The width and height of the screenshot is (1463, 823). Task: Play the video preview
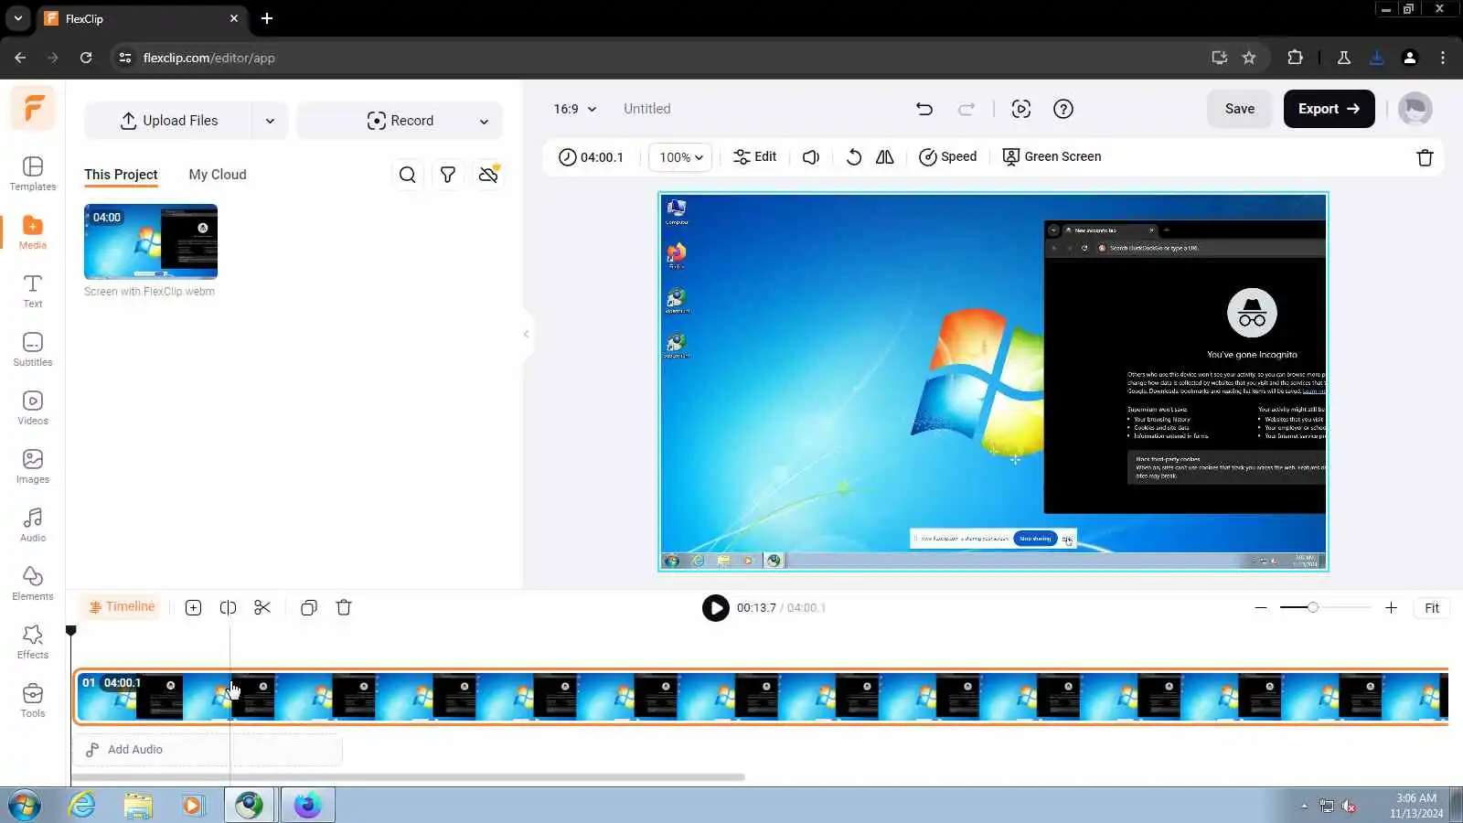click(716, 608)
